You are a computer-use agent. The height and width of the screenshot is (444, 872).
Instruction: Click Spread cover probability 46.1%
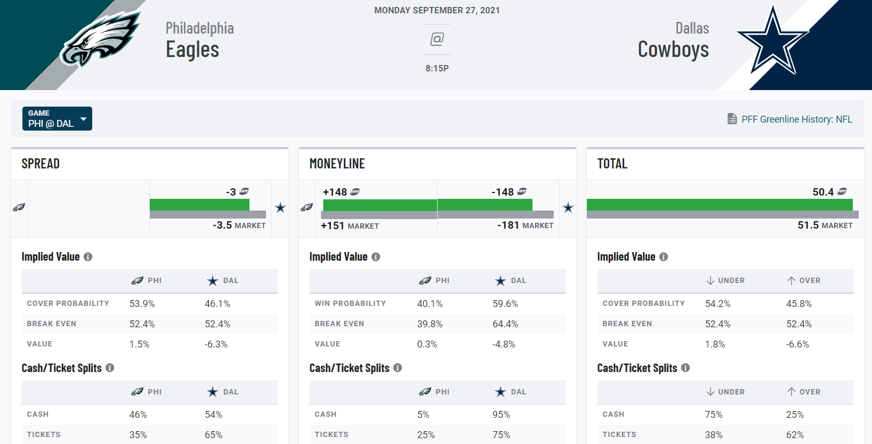pos(217,304)
